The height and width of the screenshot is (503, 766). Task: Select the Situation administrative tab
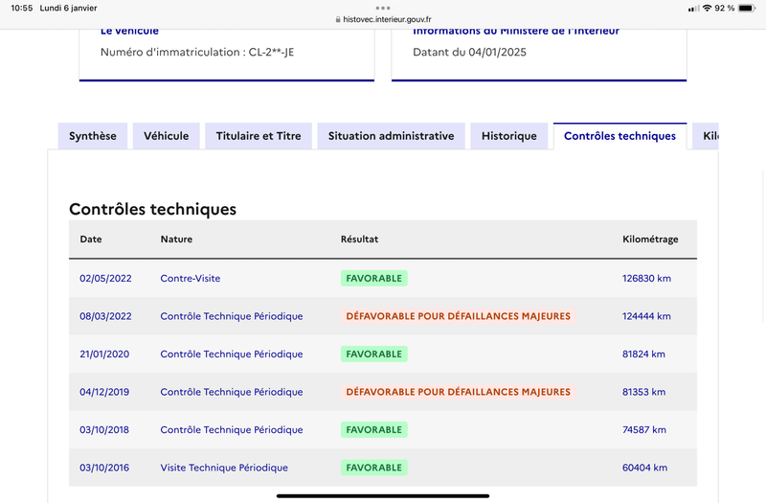391,136
